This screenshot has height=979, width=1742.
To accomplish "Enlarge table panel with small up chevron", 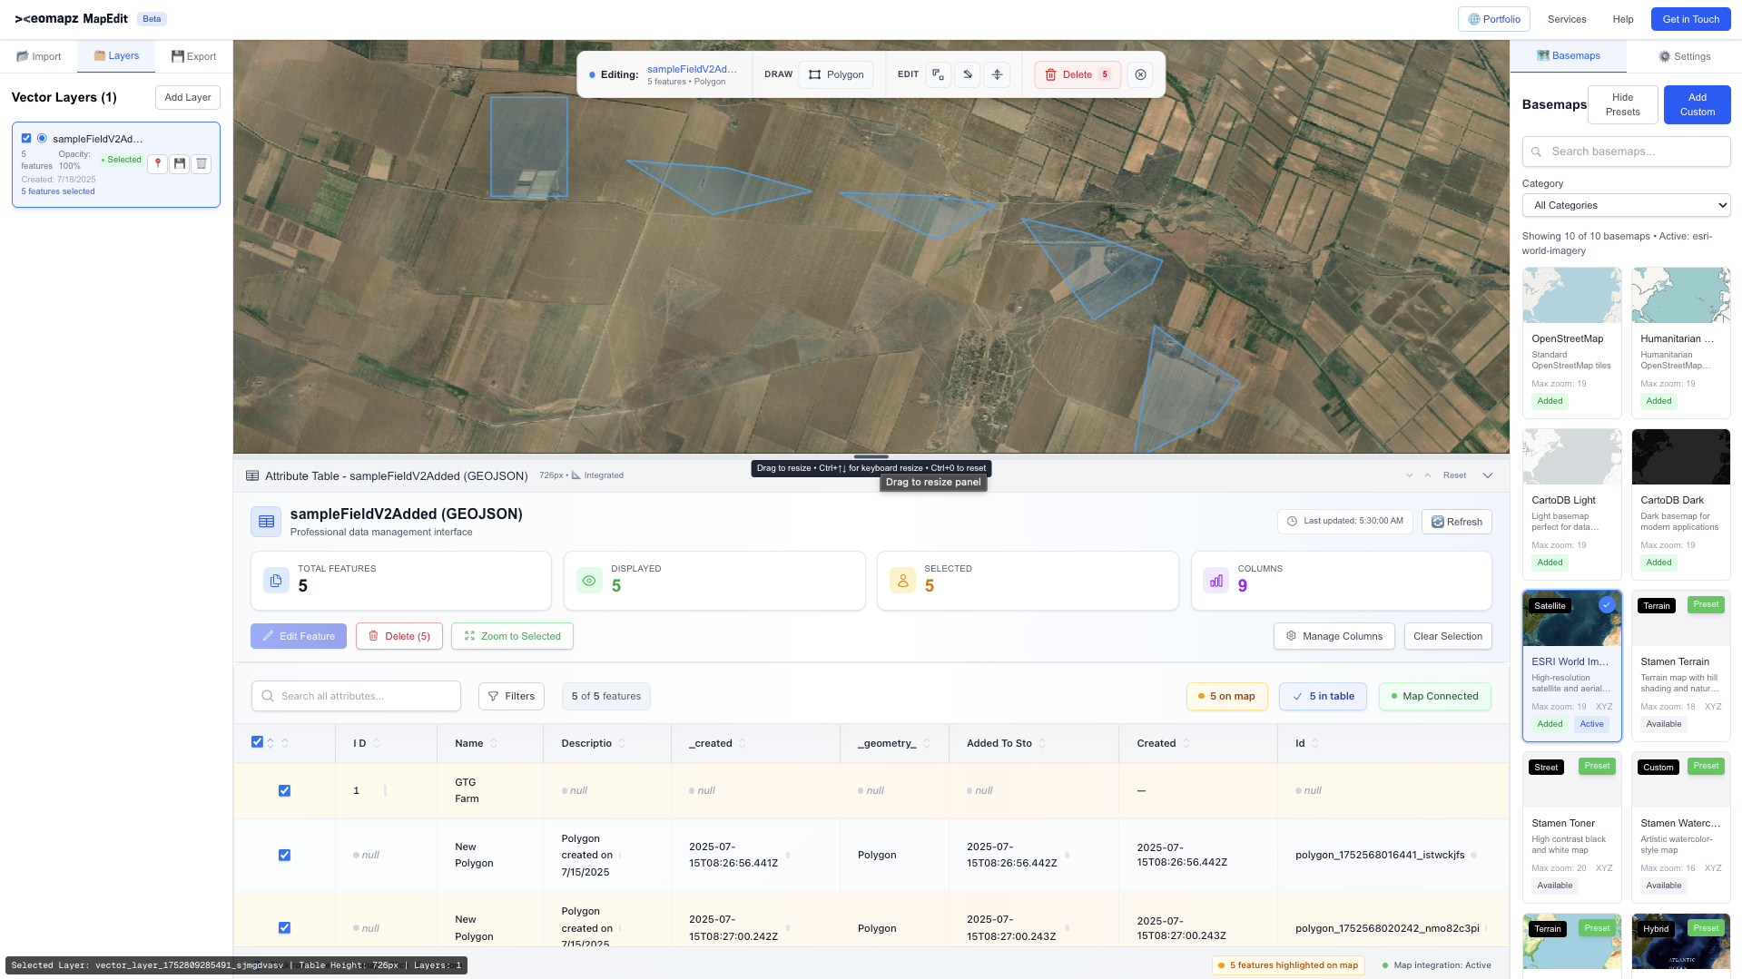I will pyautogui.click(x=1427, y=475).
